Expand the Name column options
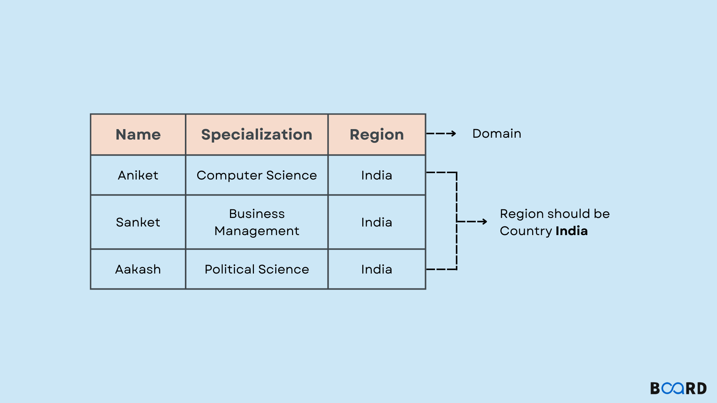The image size is (717, 403). pos(139,134)
